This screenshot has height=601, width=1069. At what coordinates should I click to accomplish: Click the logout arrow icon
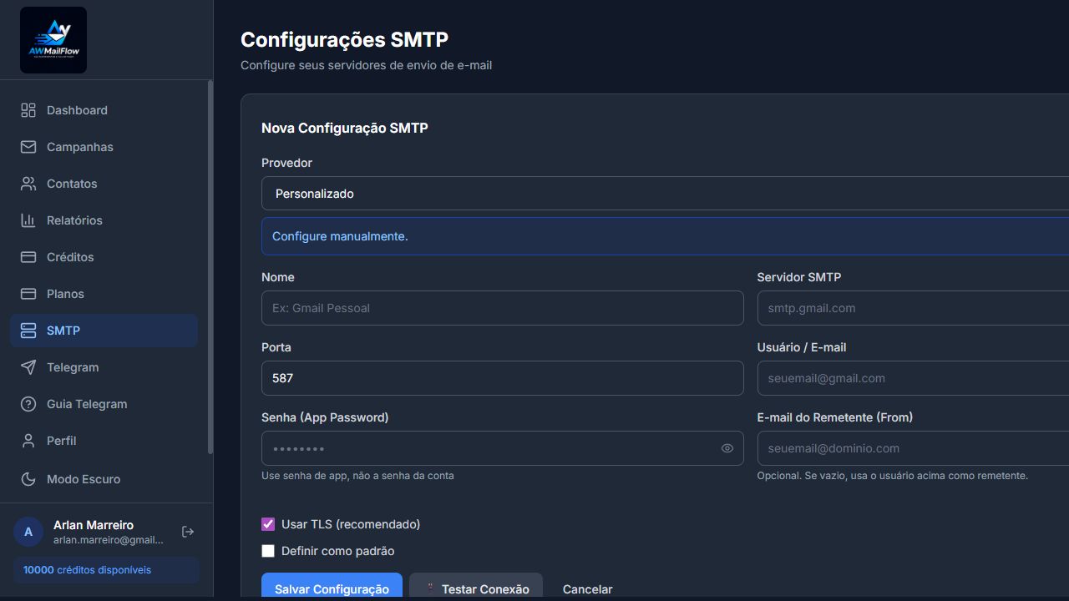pyautogui.click(x=188, y=532)
